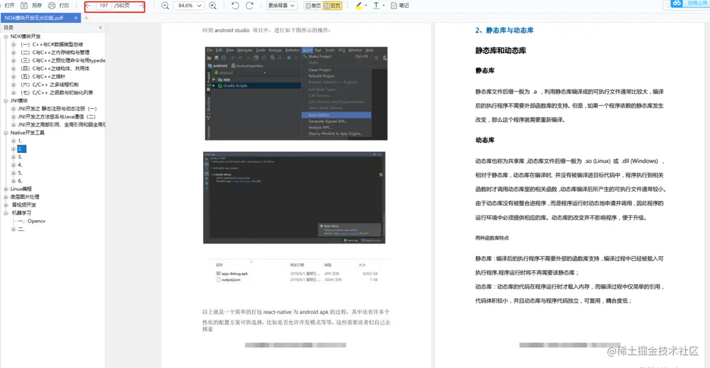Open the 84.6% zoom level dropdown
The image size is (710, 368).
(188, 5)
